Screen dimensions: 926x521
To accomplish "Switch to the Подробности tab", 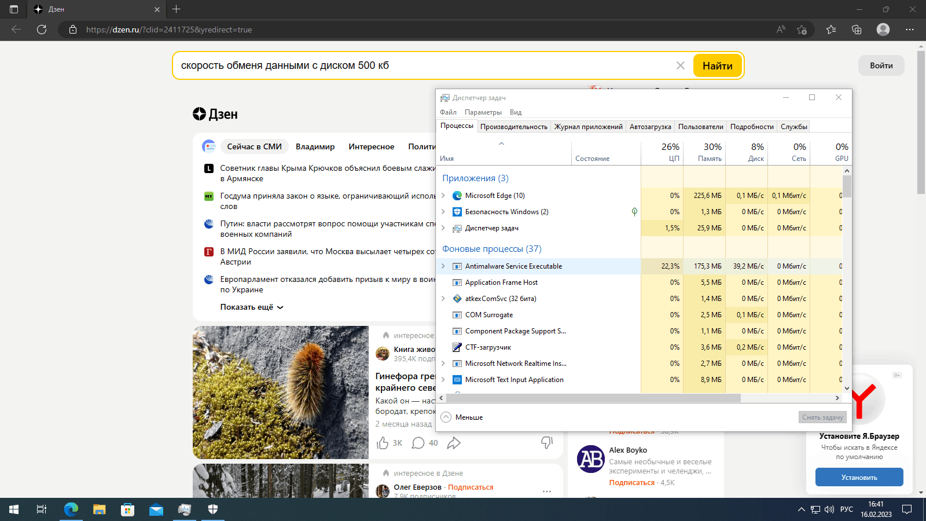I will pos(752,127).
